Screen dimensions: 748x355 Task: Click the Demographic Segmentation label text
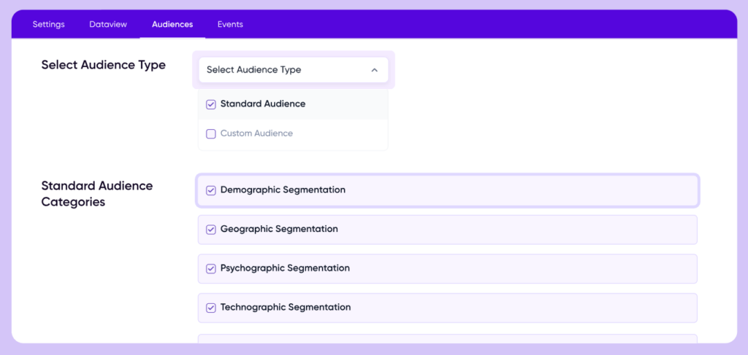283,190
